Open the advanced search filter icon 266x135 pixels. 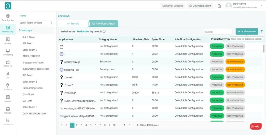[262, 31]
